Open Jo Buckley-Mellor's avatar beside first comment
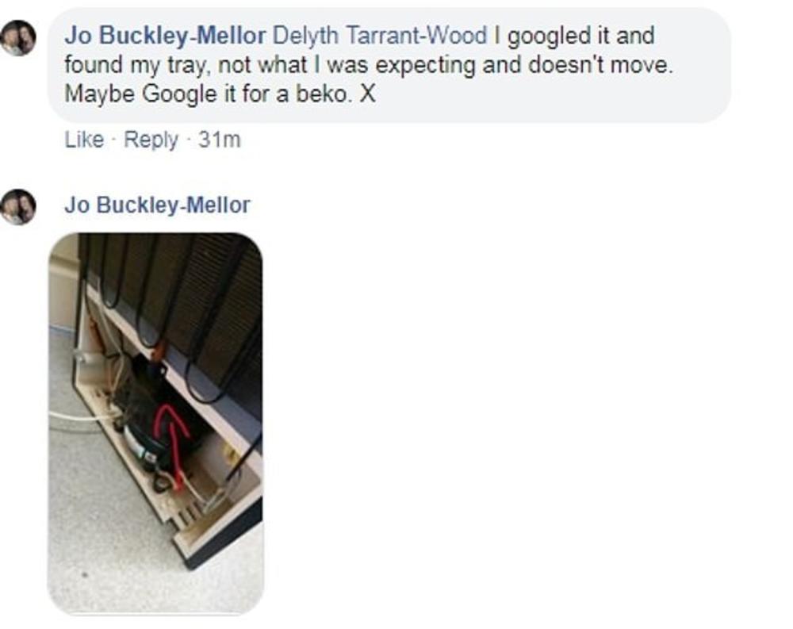The width and height of the screenshot is (793, 629). [x=18, y=37]
